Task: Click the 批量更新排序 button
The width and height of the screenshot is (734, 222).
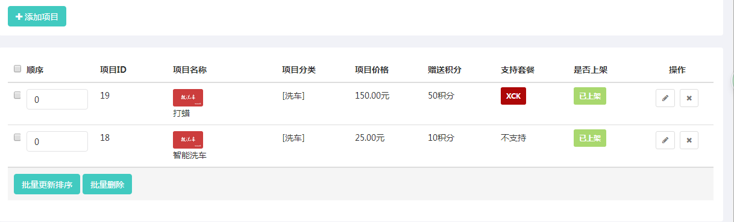Action: pos(47,185)
